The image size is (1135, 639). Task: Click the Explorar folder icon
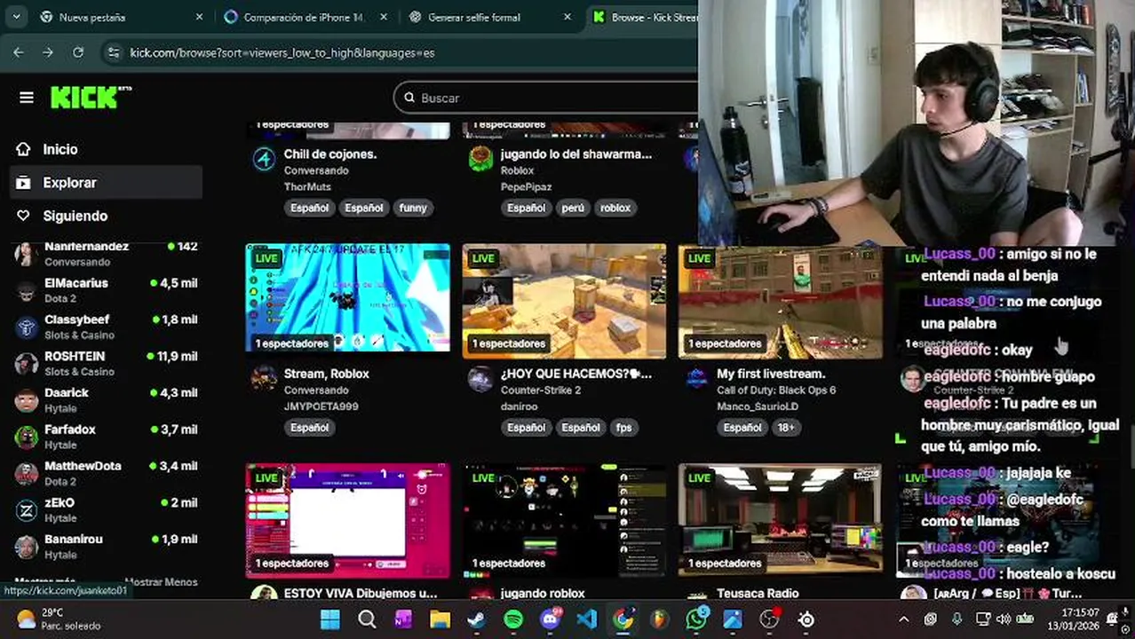(x=24, y=183)
